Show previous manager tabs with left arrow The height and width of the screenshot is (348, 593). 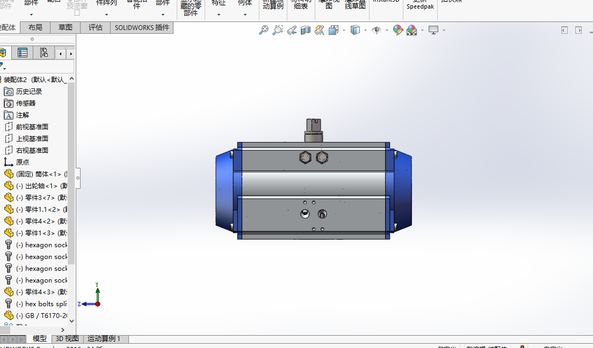click(x=61, y=54)
